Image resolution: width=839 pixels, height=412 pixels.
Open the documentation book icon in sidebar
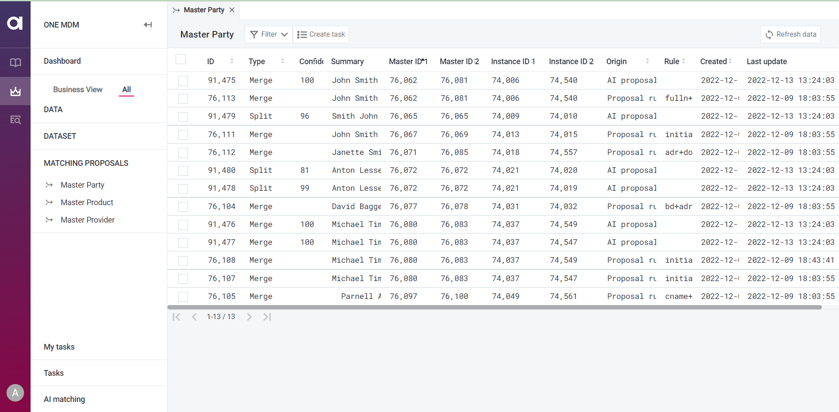click(15, 62)
